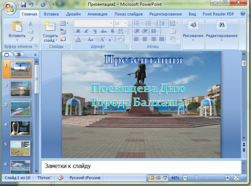Click the Office button logo
This screenshot has width=251, height=186.
9,7
